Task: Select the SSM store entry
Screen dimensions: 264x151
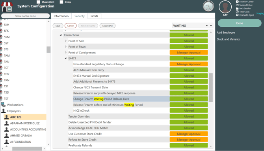Action: pyautogui.click(x=7, y=37)
